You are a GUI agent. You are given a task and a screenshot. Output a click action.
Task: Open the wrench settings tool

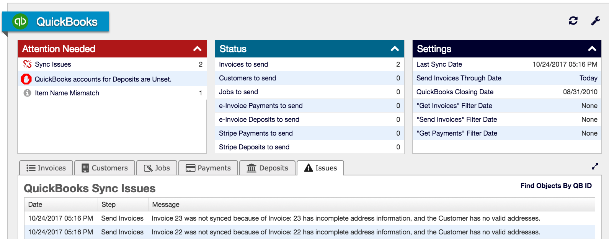[596, 21]
